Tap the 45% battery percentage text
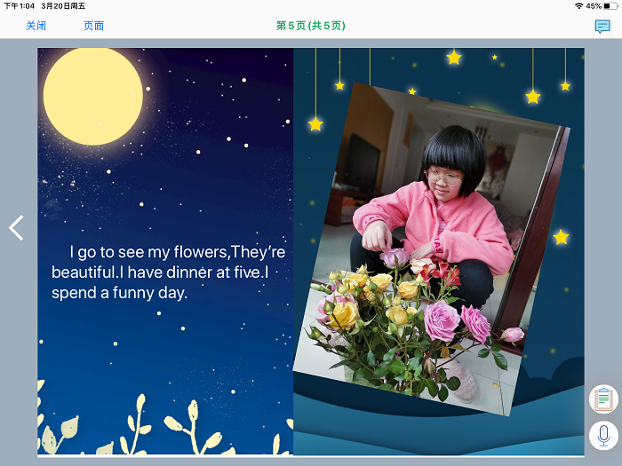Screen dimensions: 622x466 [594, 6]
